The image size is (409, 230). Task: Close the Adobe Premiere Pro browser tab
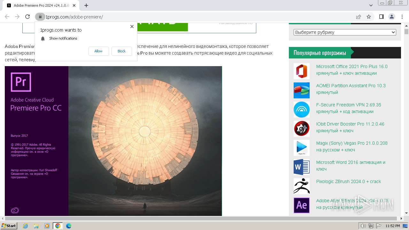click(74, 5)
